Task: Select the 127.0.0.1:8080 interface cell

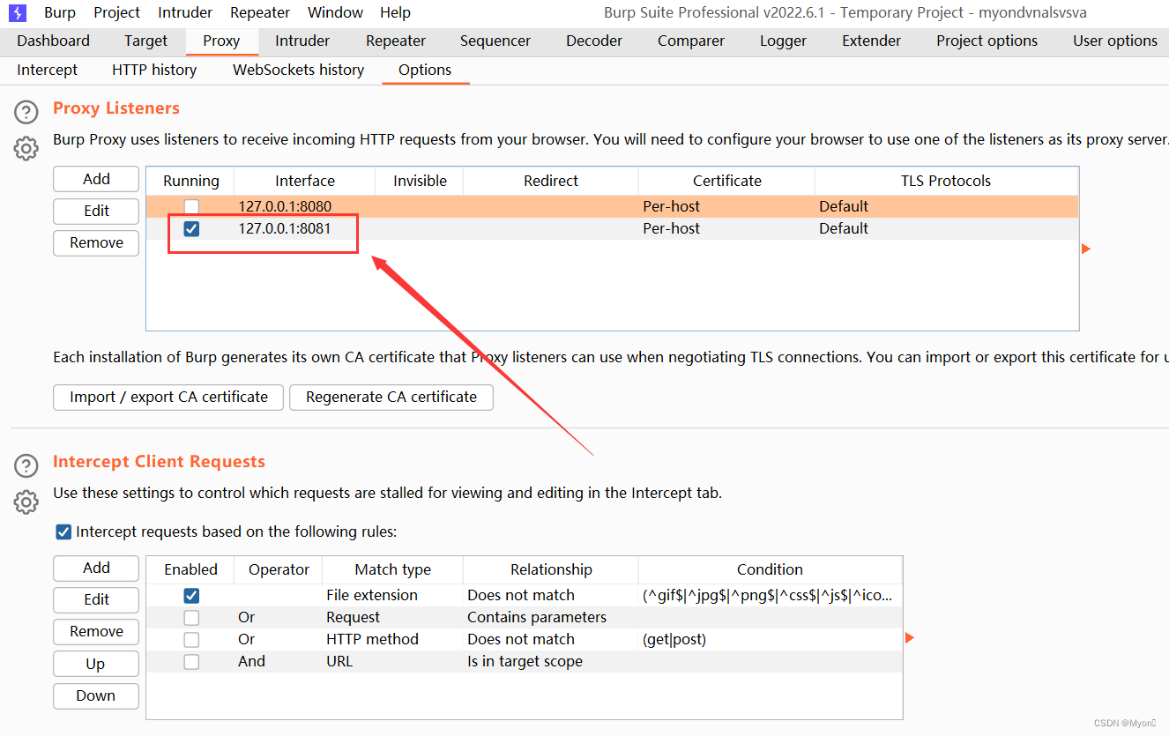Action: pyautogui.click(x=304, y=206)
